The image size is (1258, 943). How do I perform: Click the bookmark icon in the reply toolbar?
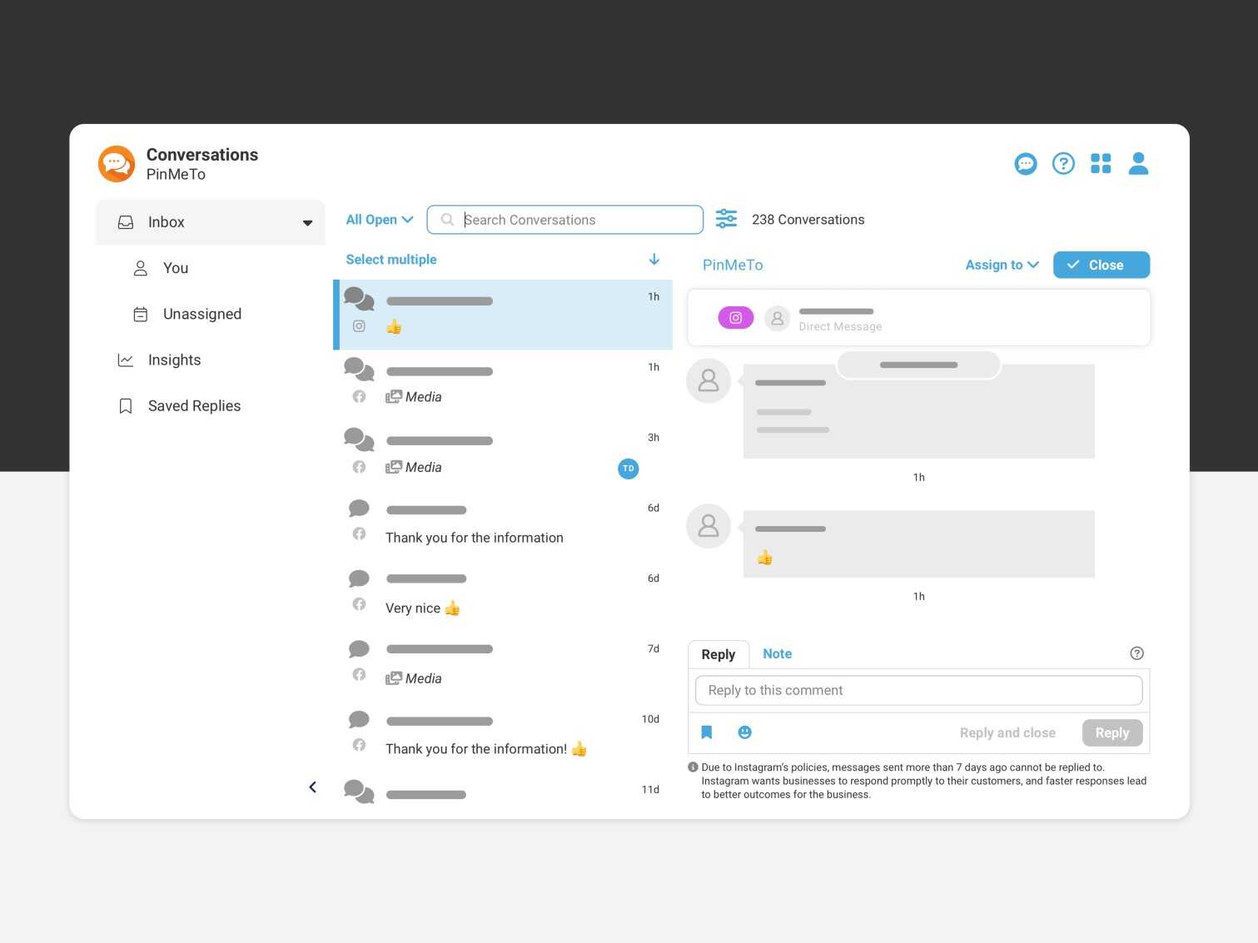[x=707, y=732]
